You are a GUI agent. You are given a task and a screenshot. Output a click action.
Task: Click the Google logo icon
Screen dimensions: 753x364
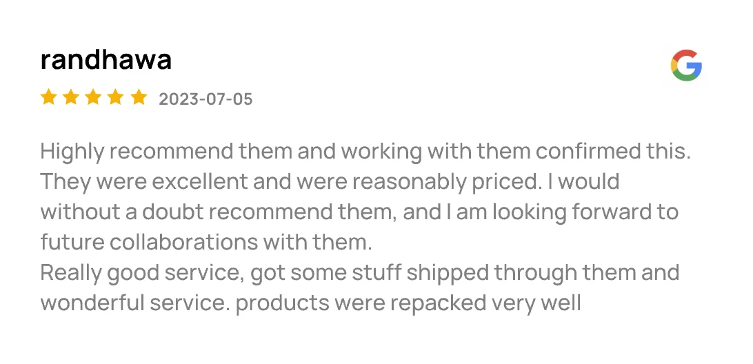[686, 65]
